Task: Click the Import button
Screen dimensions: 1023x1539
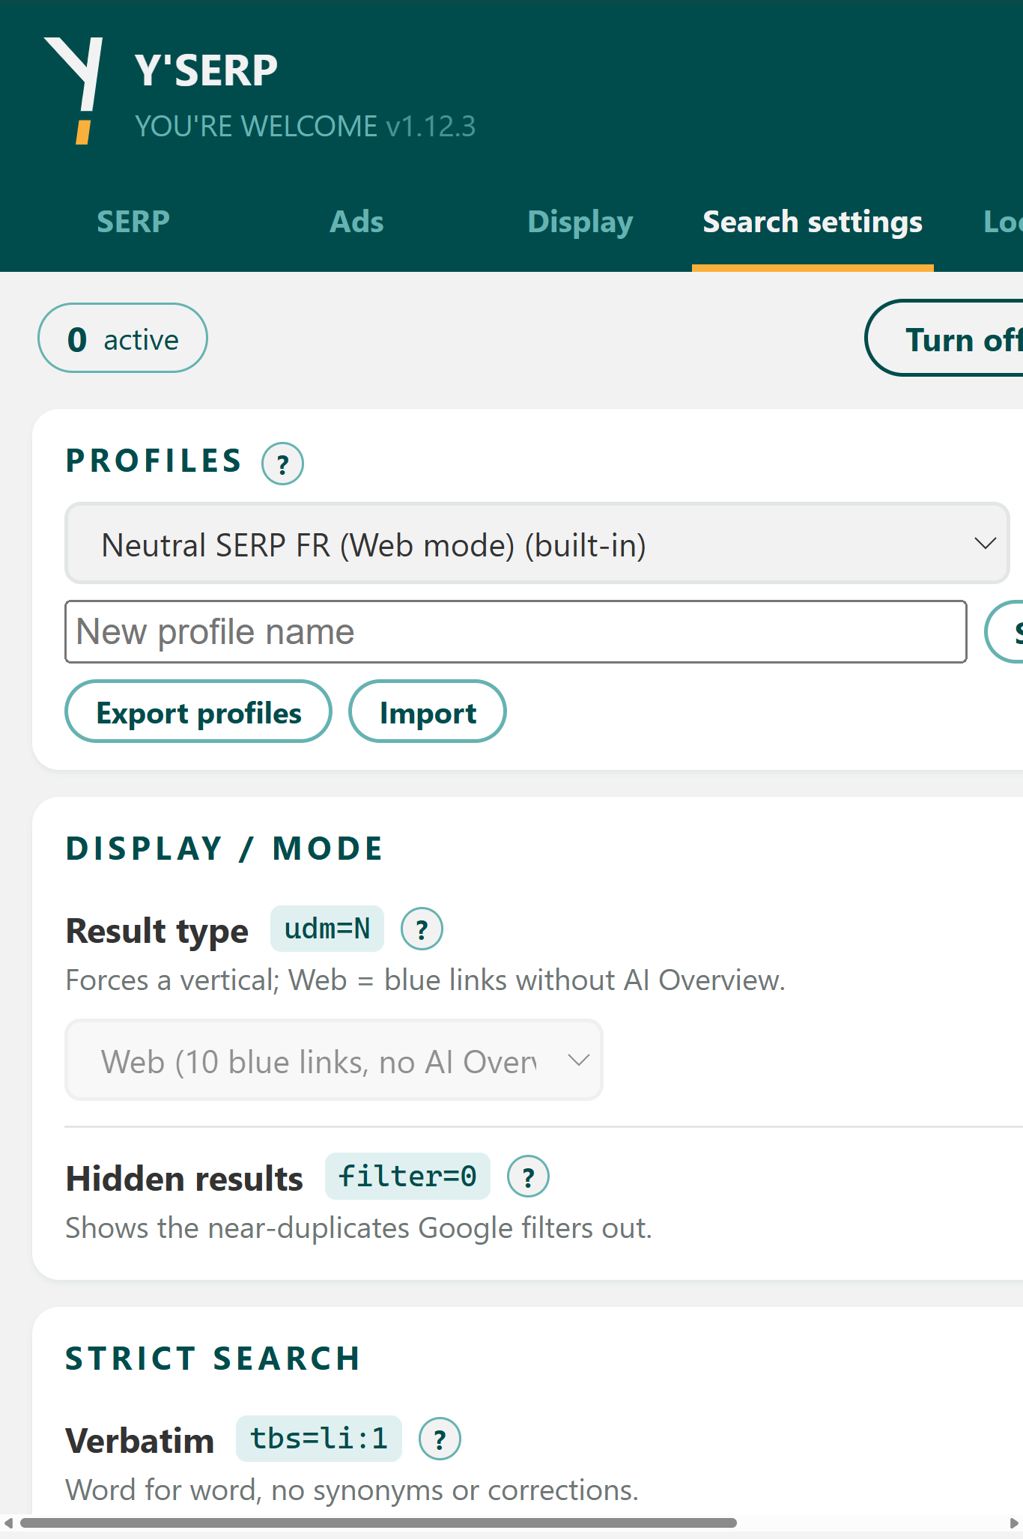Action: pyautogui.click(x=428, y=711)
